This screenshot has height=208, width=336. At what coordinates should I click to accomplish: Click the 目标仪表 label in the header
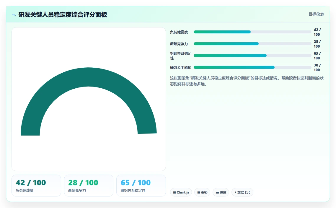[x=316, y=14]
